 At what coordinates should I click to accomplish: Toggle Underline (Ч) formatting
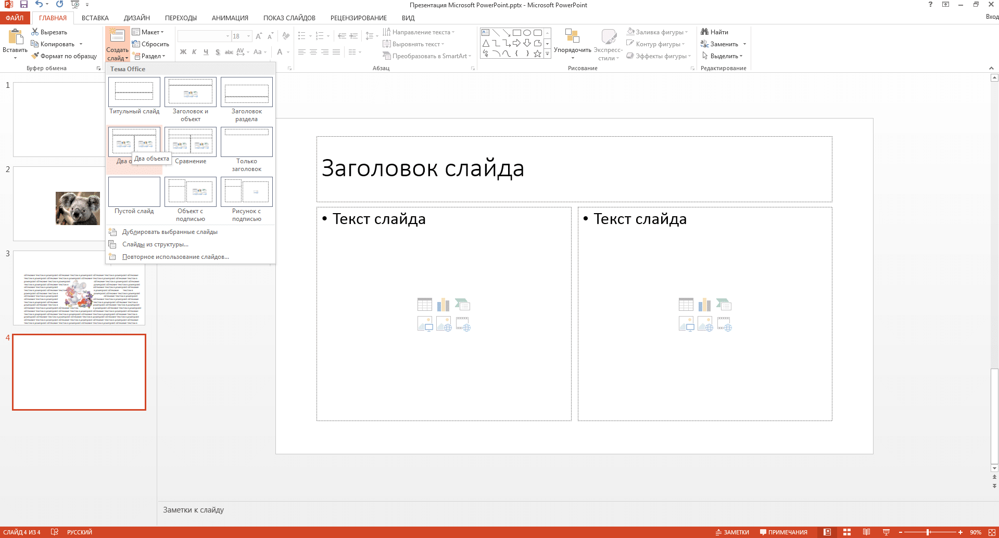[206, 52]
